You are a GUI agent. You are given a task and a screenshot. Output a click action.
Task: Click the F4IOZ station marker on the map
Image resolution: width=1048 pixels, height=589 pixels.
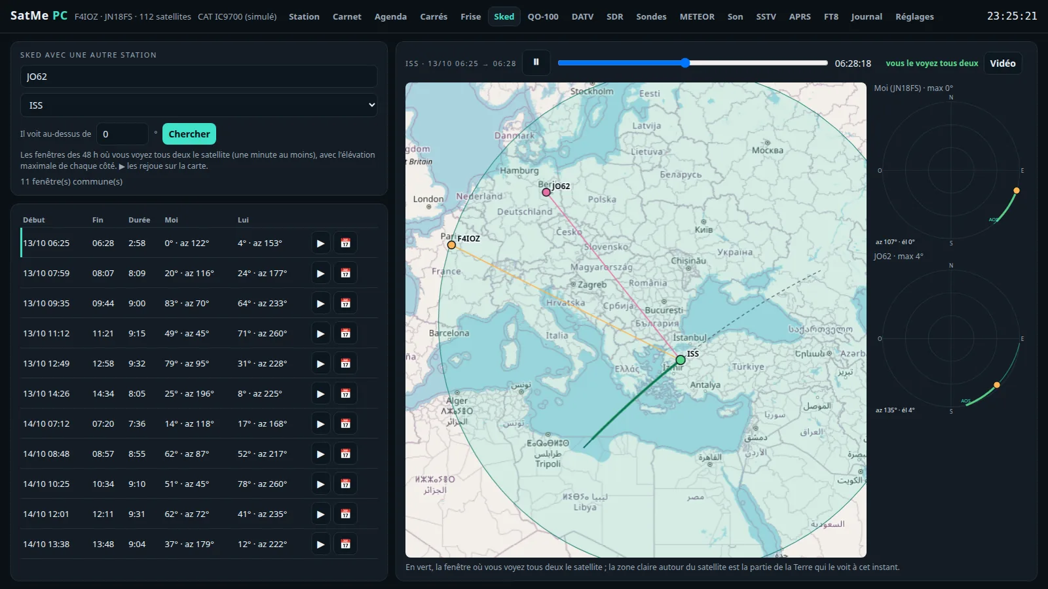(451, 245)
